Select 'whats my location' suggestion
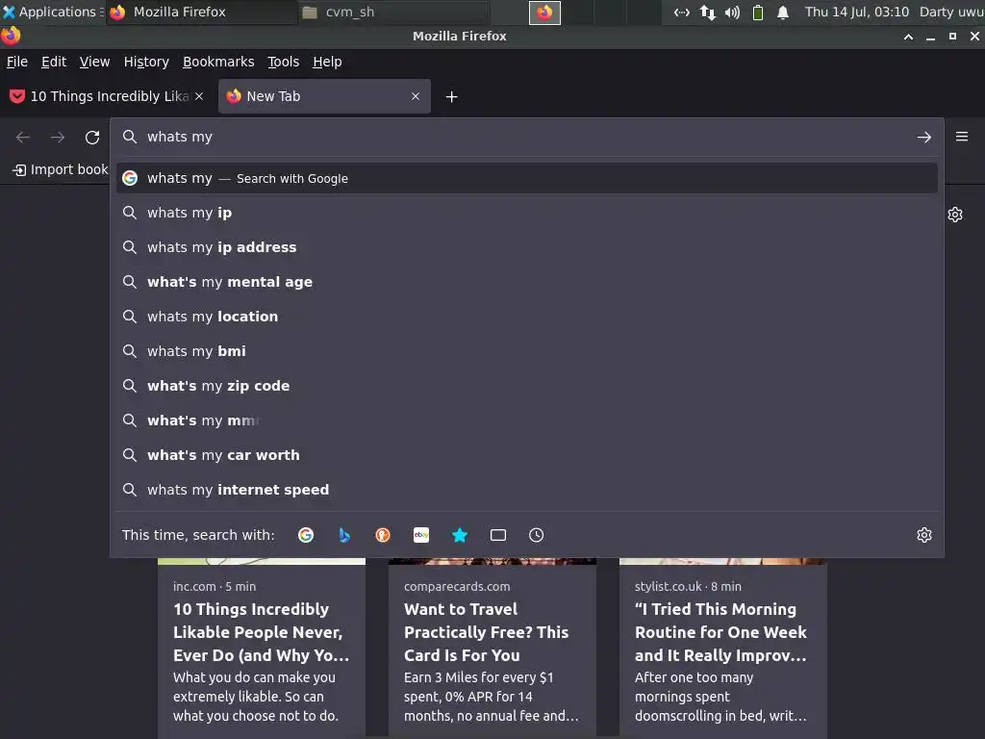 [x=526, y=317]
